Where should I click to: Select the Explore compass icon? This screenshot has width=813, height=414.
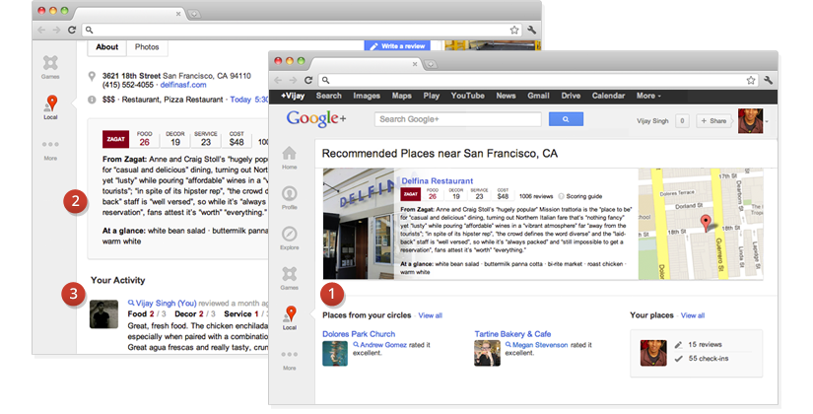click(x=289, y=237)
